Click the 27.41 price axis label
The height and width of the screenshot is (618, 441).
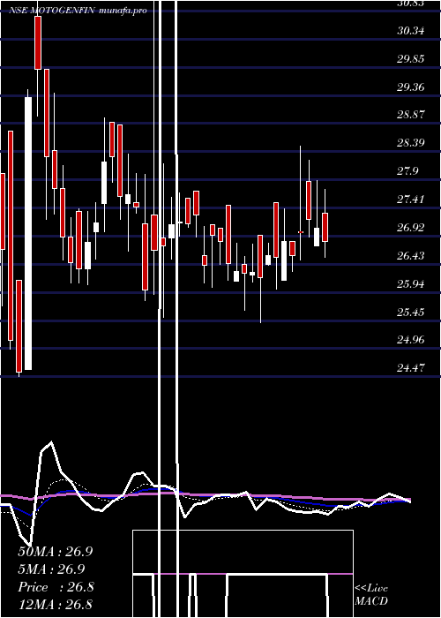pos(411,199)
